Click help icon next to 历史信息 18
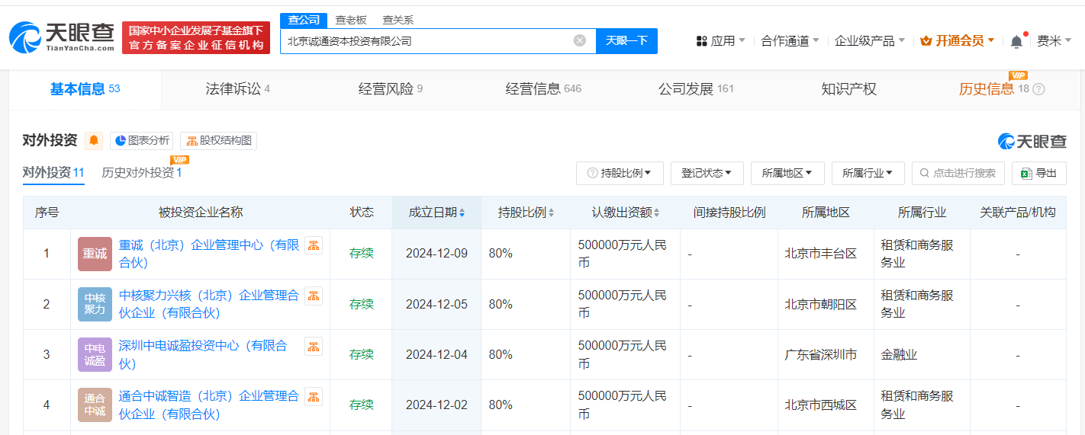This screenshot has height=435, width=1085. [x=1038, y=89]
